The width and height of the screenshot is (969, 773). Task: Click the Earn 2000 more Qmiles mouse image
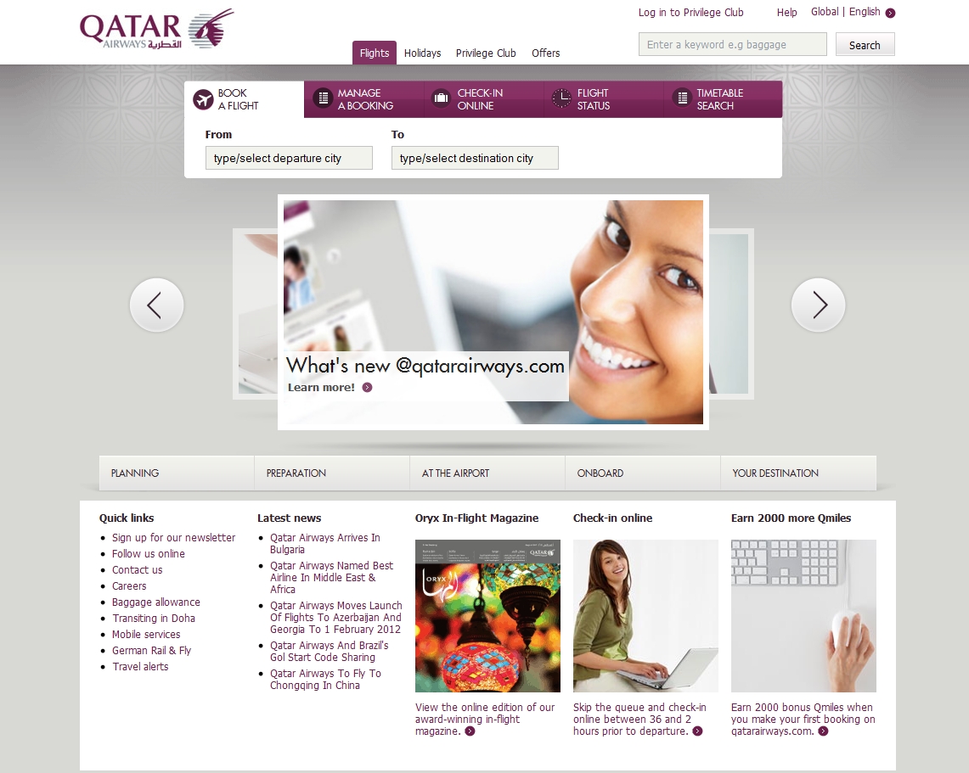803,615
